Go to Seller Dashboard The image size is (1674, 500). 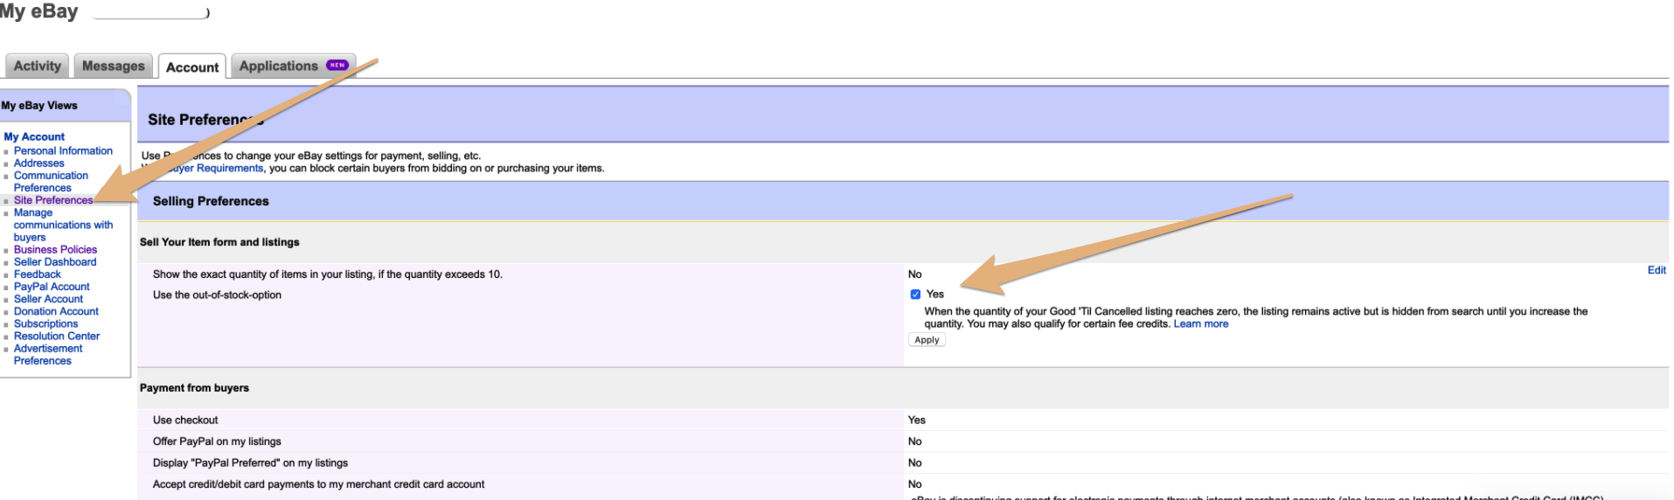pos(55,261)
